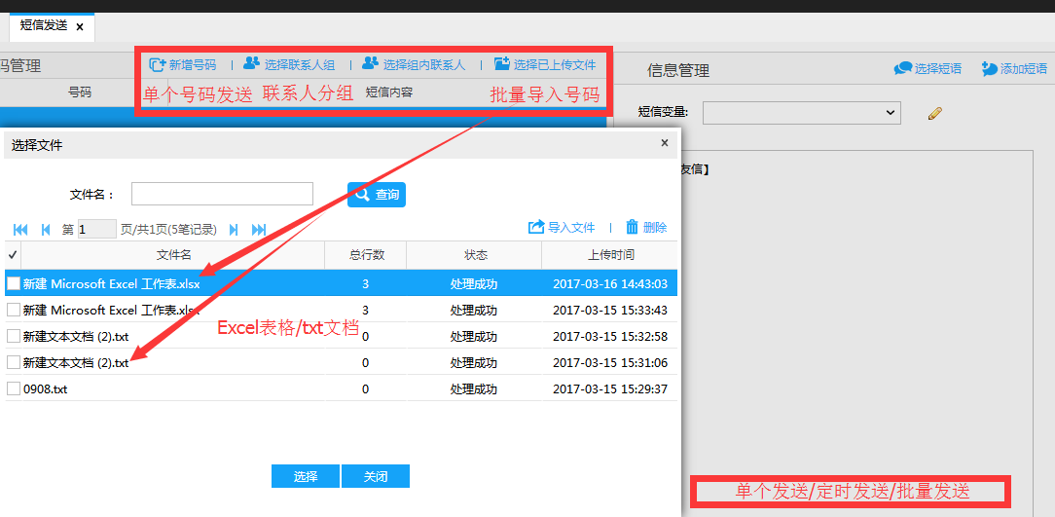The image size is (1055, 517).
Task: Click 选择组内联系人 toolbar icon
Action: pyautogui.click(x=370, y=64)
